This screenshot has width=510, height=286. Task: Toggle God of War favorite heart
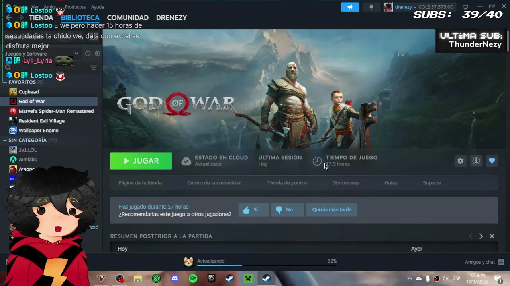[x=492, y=161]
